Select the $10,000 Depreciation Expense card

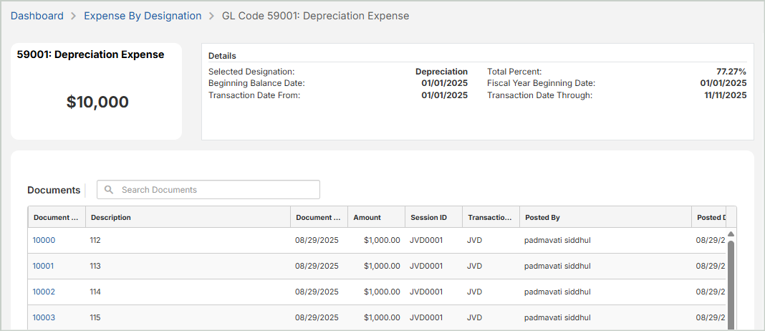(97, 92)
